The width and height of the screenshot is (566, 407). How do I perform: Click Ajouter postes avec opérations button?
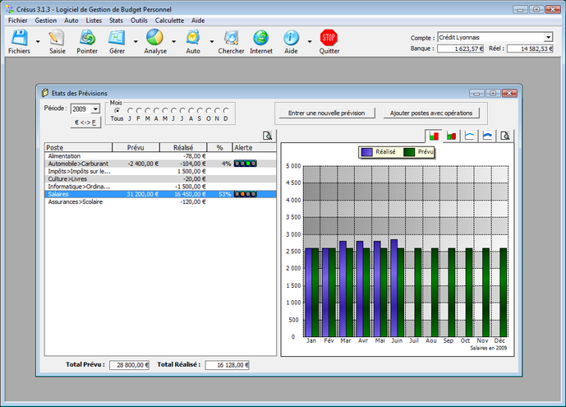point(431,113)
